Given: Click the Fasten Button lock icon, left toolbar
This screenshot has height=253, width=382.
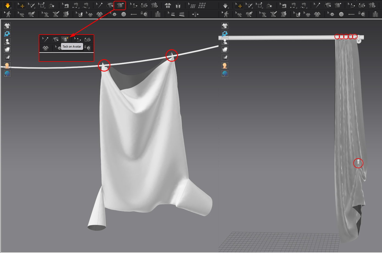Looking at the screenshot, I should [x=144, y=14].
